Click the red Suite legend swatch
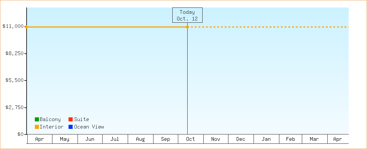Image resolution: width=367 pixels, height=149 pixels. [70, 120]
